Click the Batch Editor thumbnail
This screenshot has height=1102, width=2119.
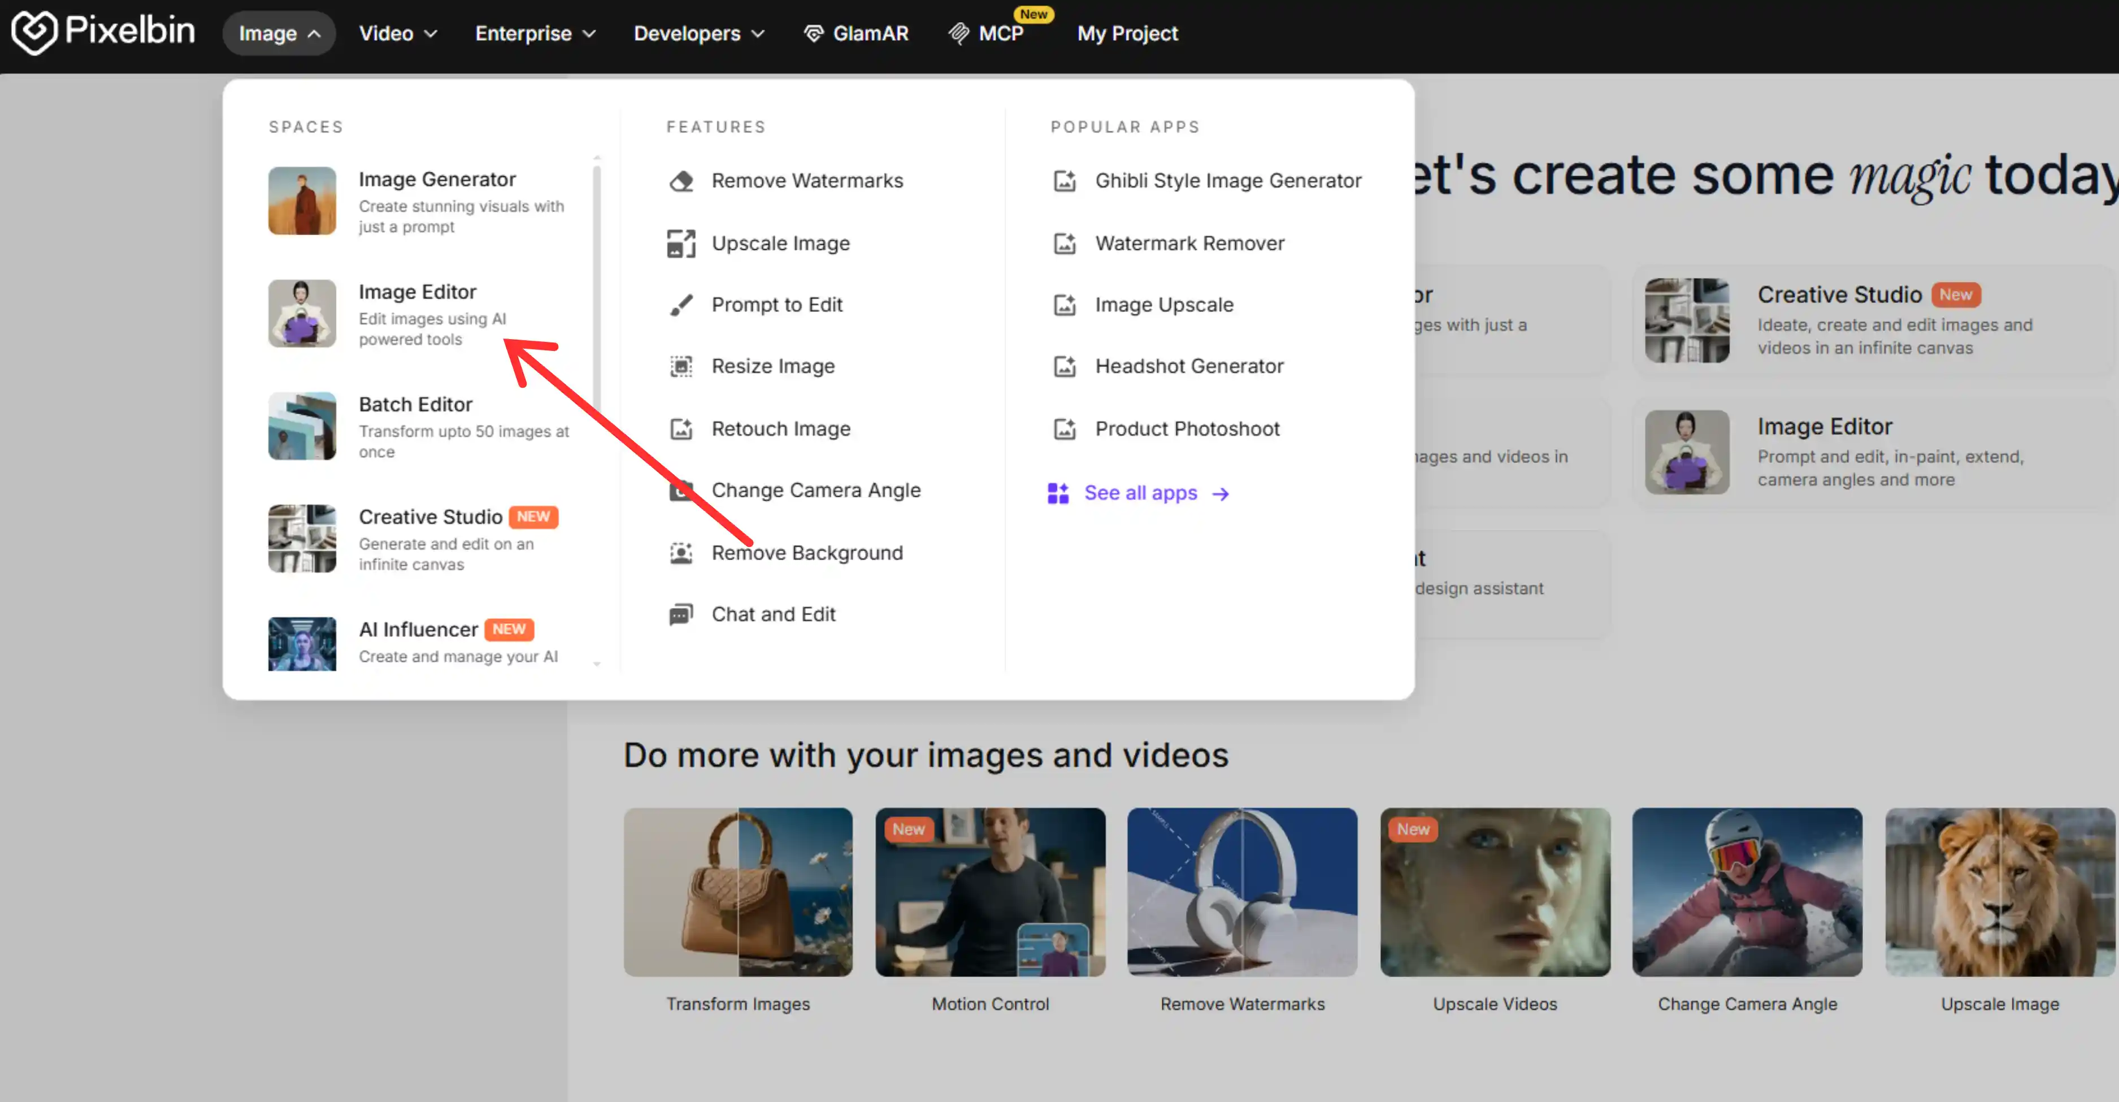tap(302, 426)
